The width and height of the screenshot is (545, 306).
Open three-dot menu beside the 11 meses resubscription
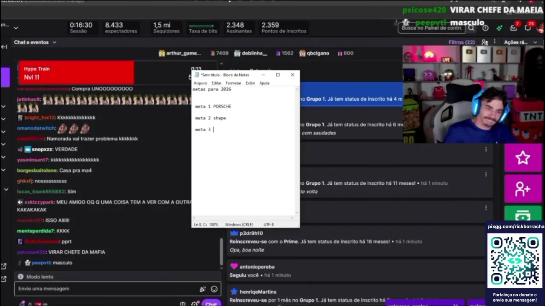(486, 174)
